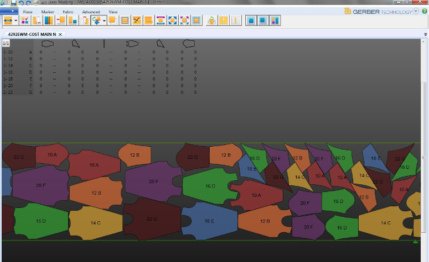429x262 pixels.
Task: Click the orange square with dashed border icon
Action: 125,20
